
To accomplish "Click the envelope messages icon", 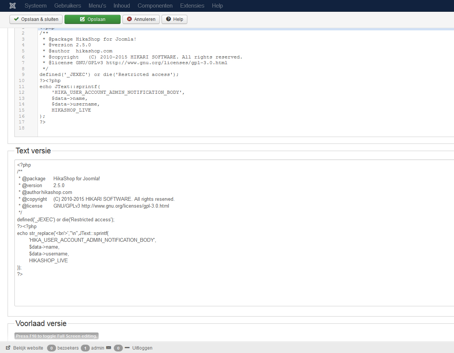I will 108,348.
